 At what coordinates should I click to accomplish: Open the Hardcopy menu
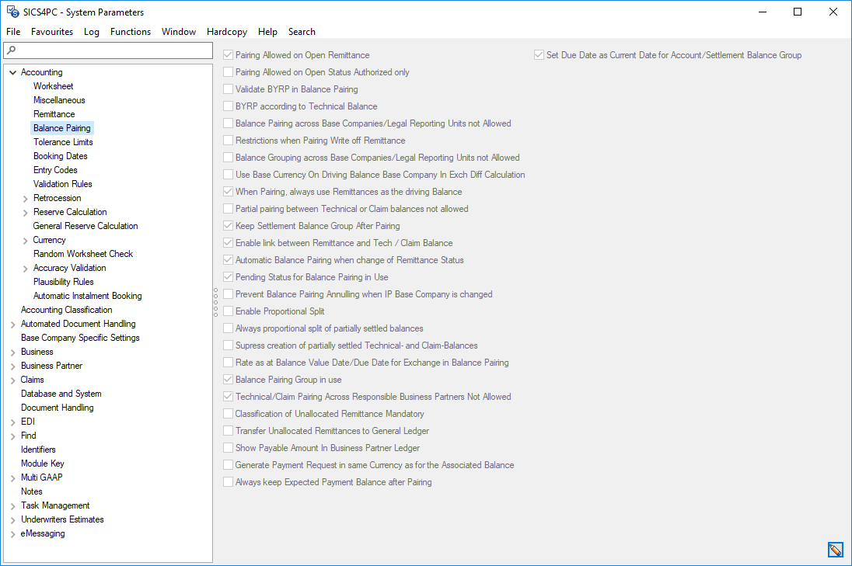tap(226, 32)
